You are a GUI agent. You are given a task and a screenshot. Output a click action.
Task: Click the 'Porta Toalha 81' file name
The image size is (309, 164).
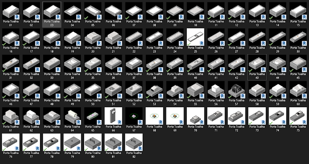[113, 155]
